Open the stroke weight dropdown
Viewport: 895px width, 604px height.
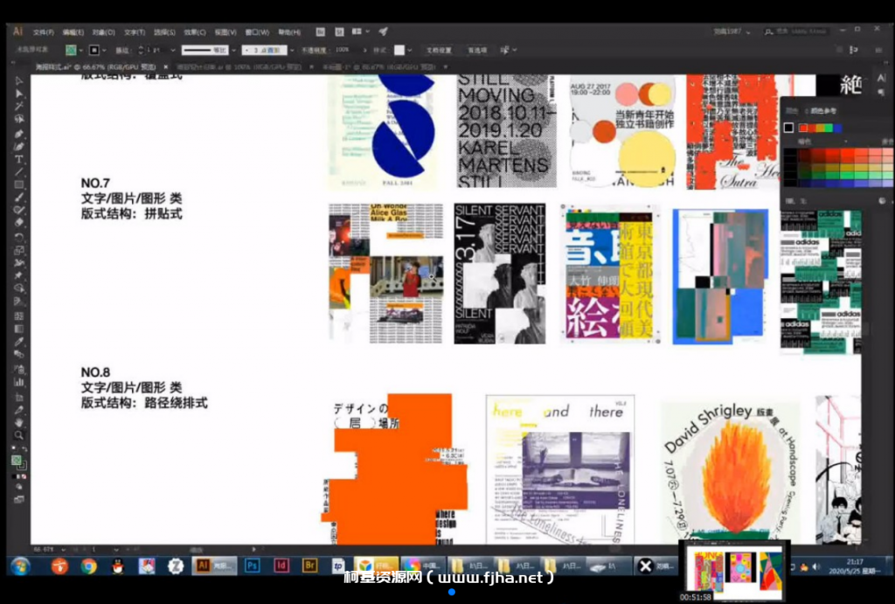(173, 50)
